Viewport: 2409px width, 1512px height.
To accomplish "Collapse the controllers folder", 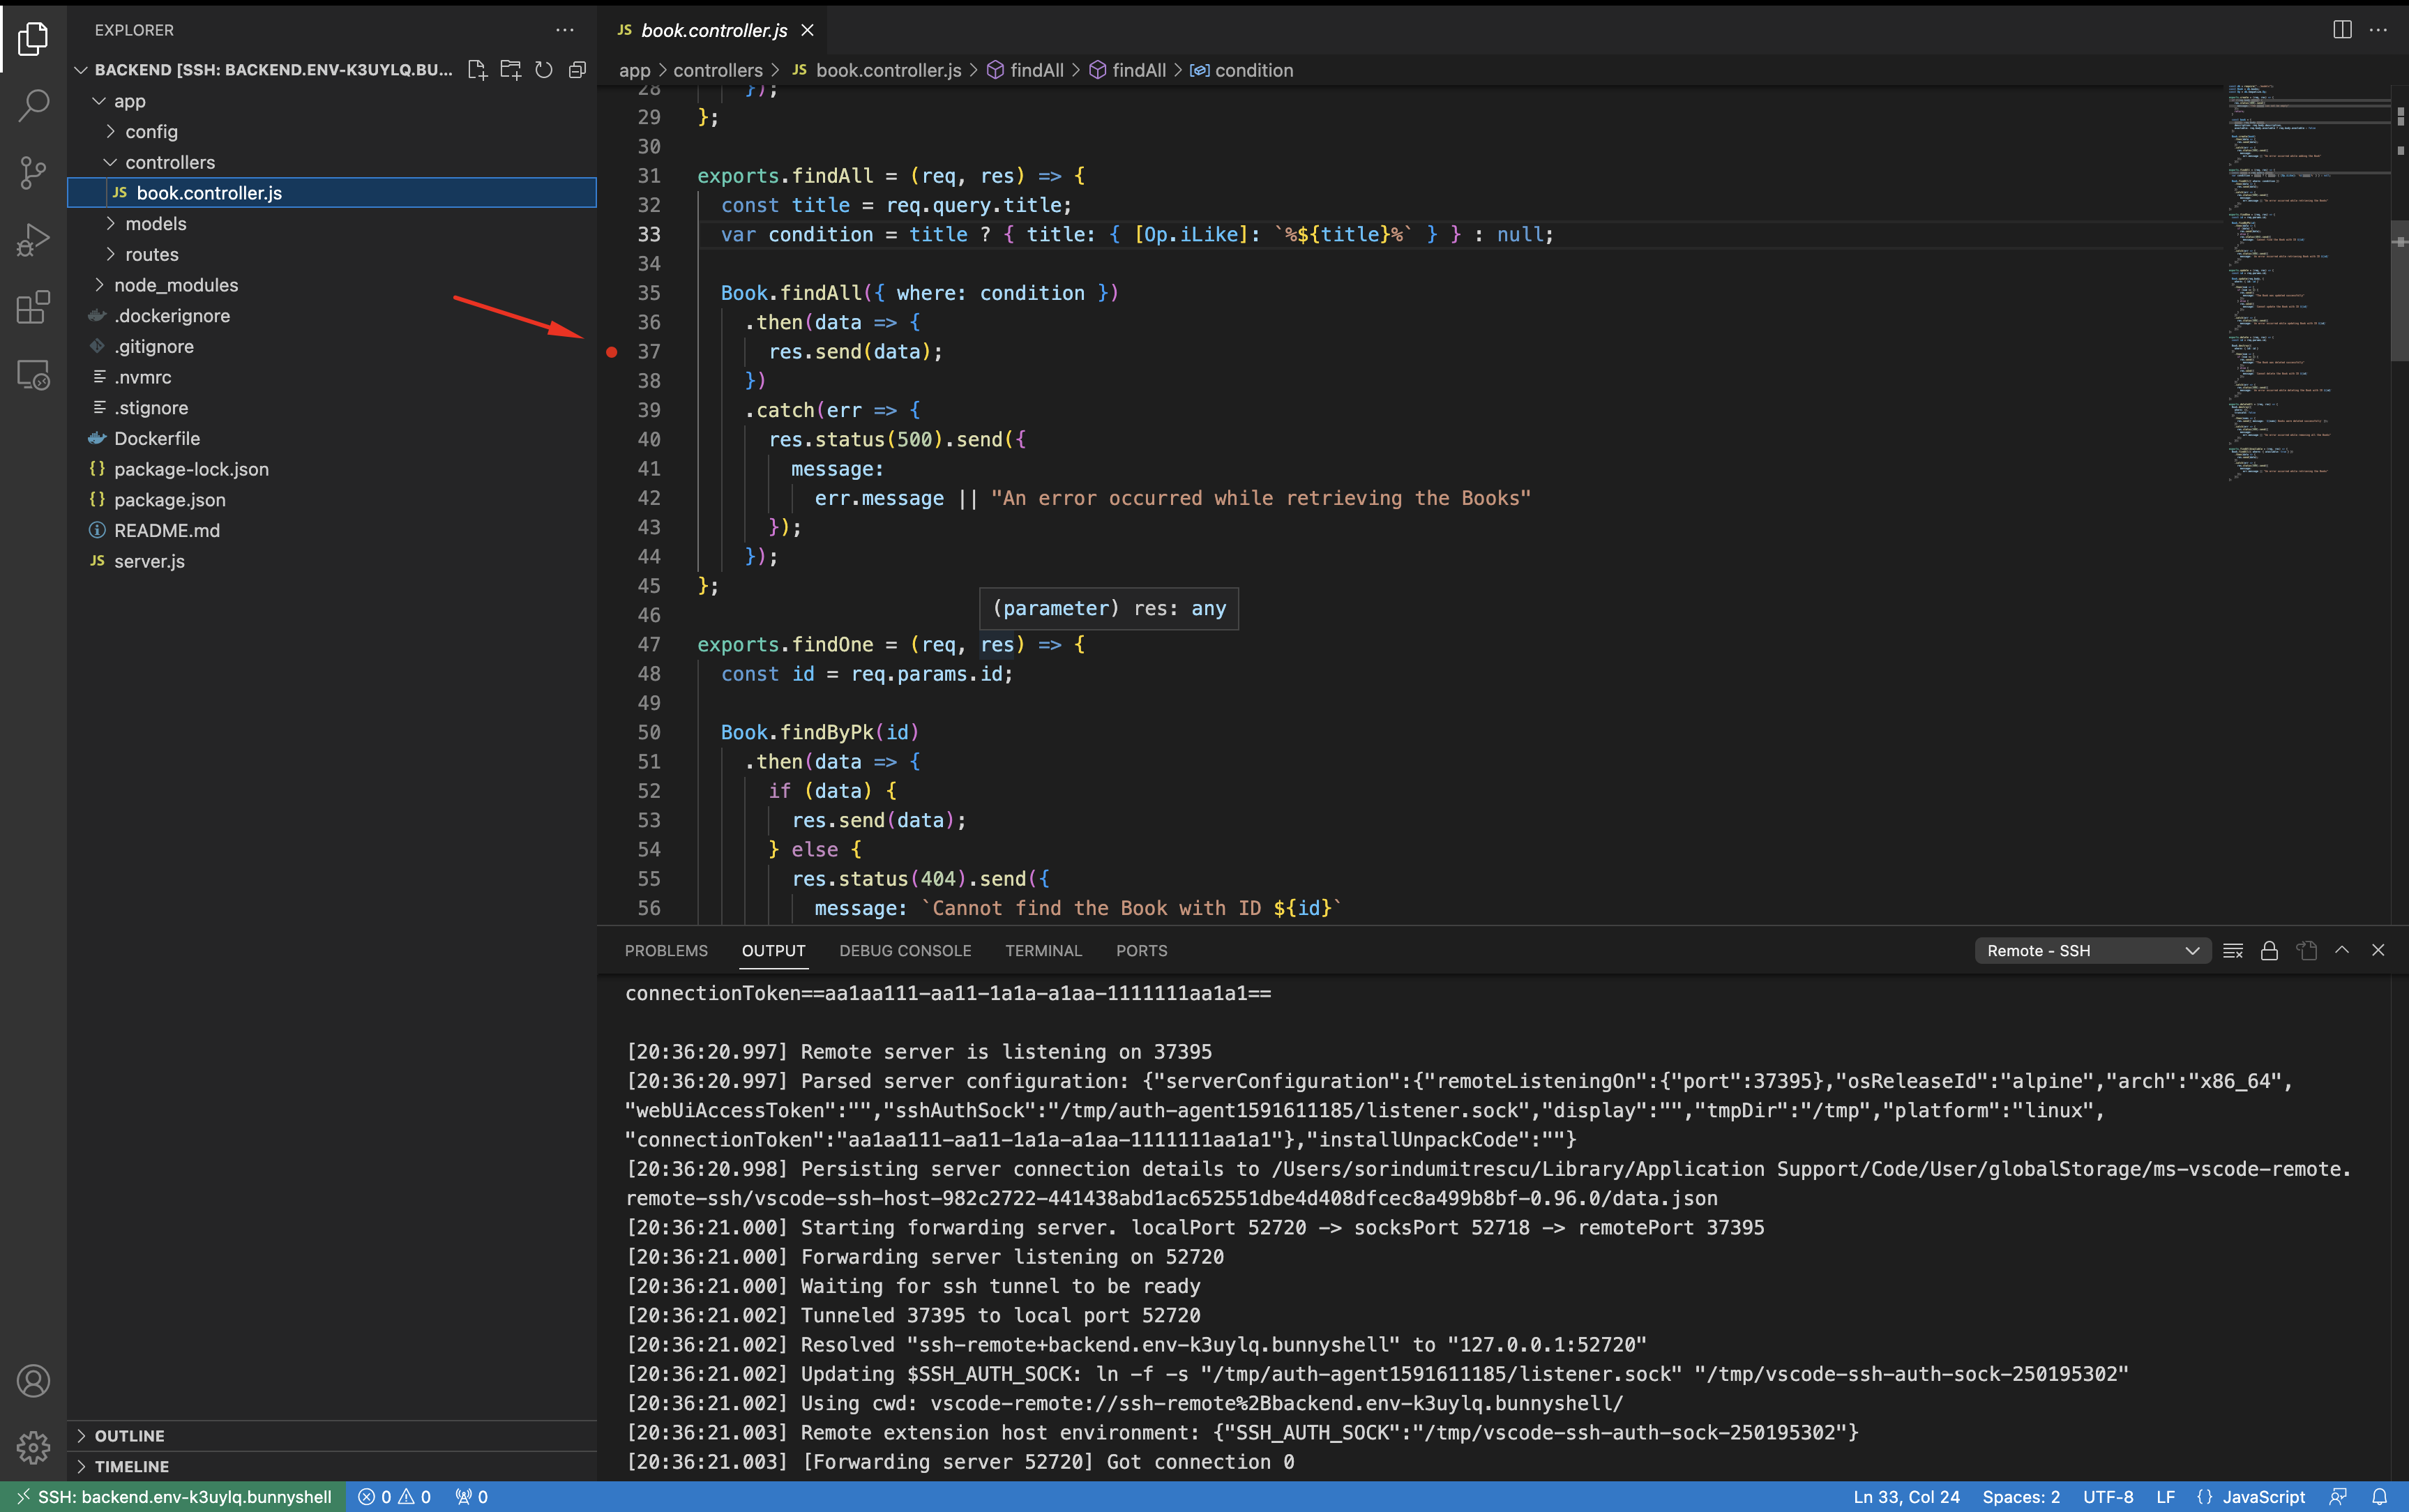I will pyautogui.click(x=170, y=162).
